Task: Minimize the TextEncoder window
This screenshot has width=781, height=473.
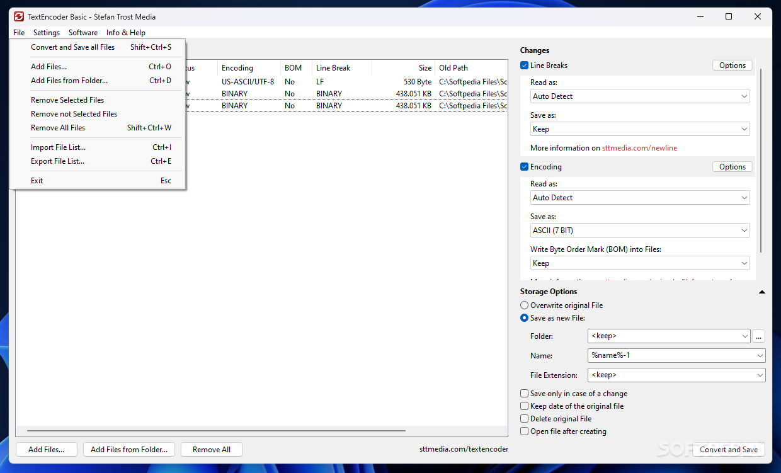Action: pos(700,17)
